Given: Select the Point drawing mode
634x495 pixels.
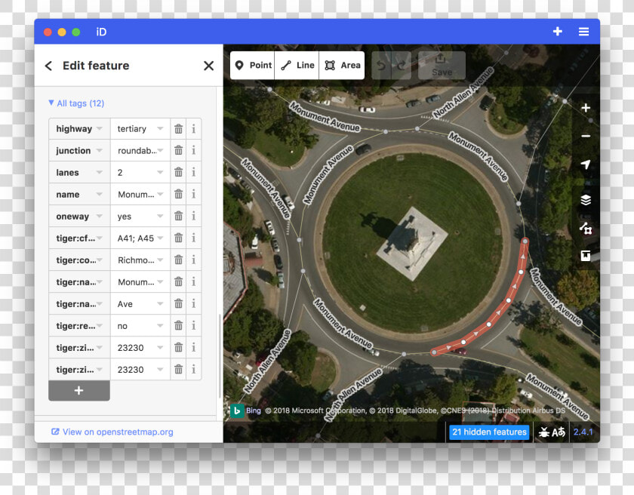Looking at the screenshot, I should coord(252,66).
